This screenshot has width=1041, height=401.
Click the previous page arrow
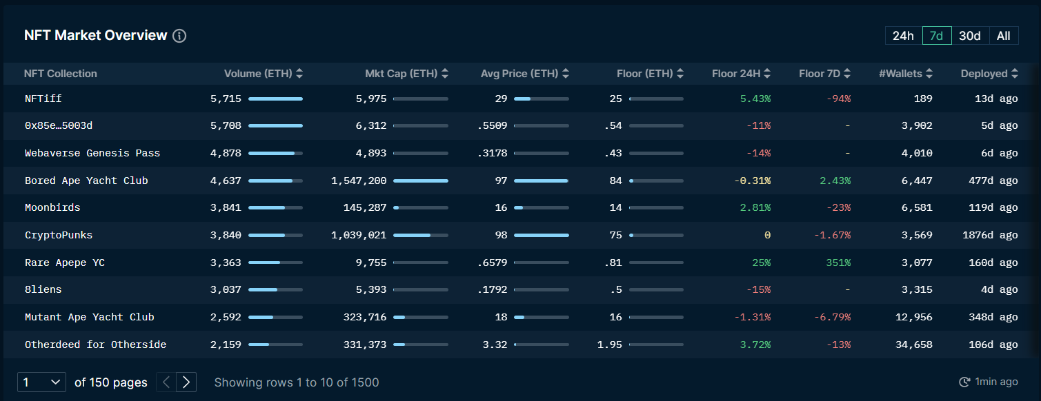pyautogui.click(x=166, y=382)
